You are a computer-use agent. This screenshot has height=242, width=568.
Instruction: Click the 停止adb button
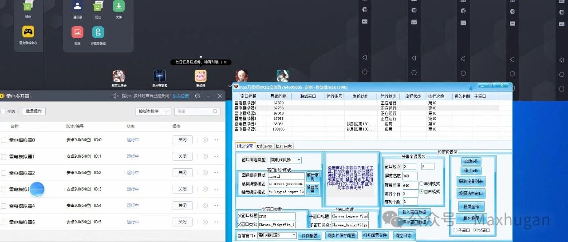[x=471, y=171]
